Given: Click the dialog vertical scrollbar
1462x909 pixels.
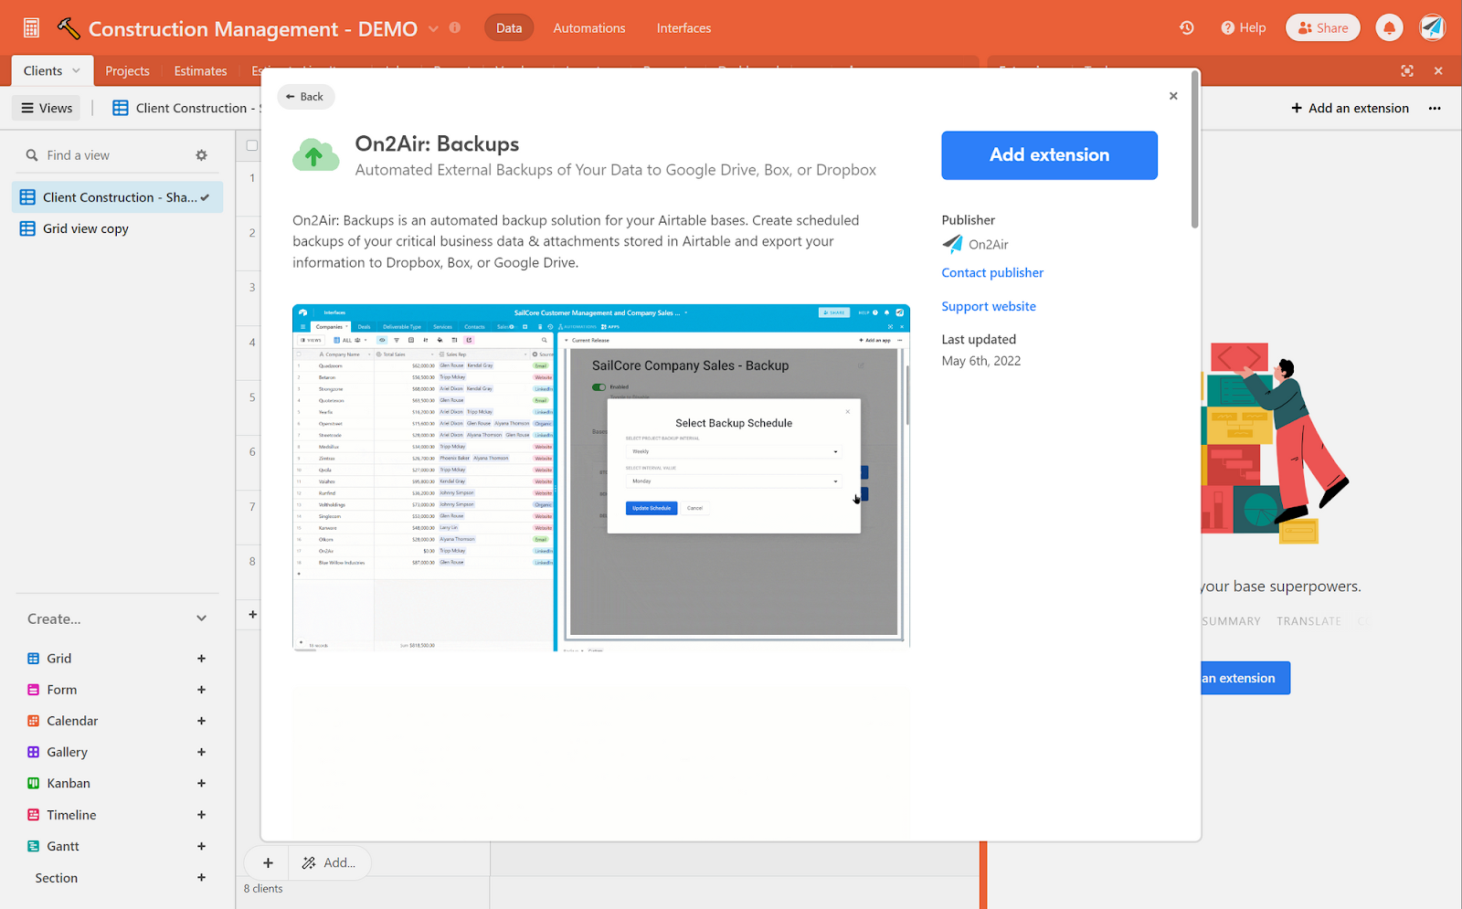Looking at the screenshot, I should click(1193, 151).
